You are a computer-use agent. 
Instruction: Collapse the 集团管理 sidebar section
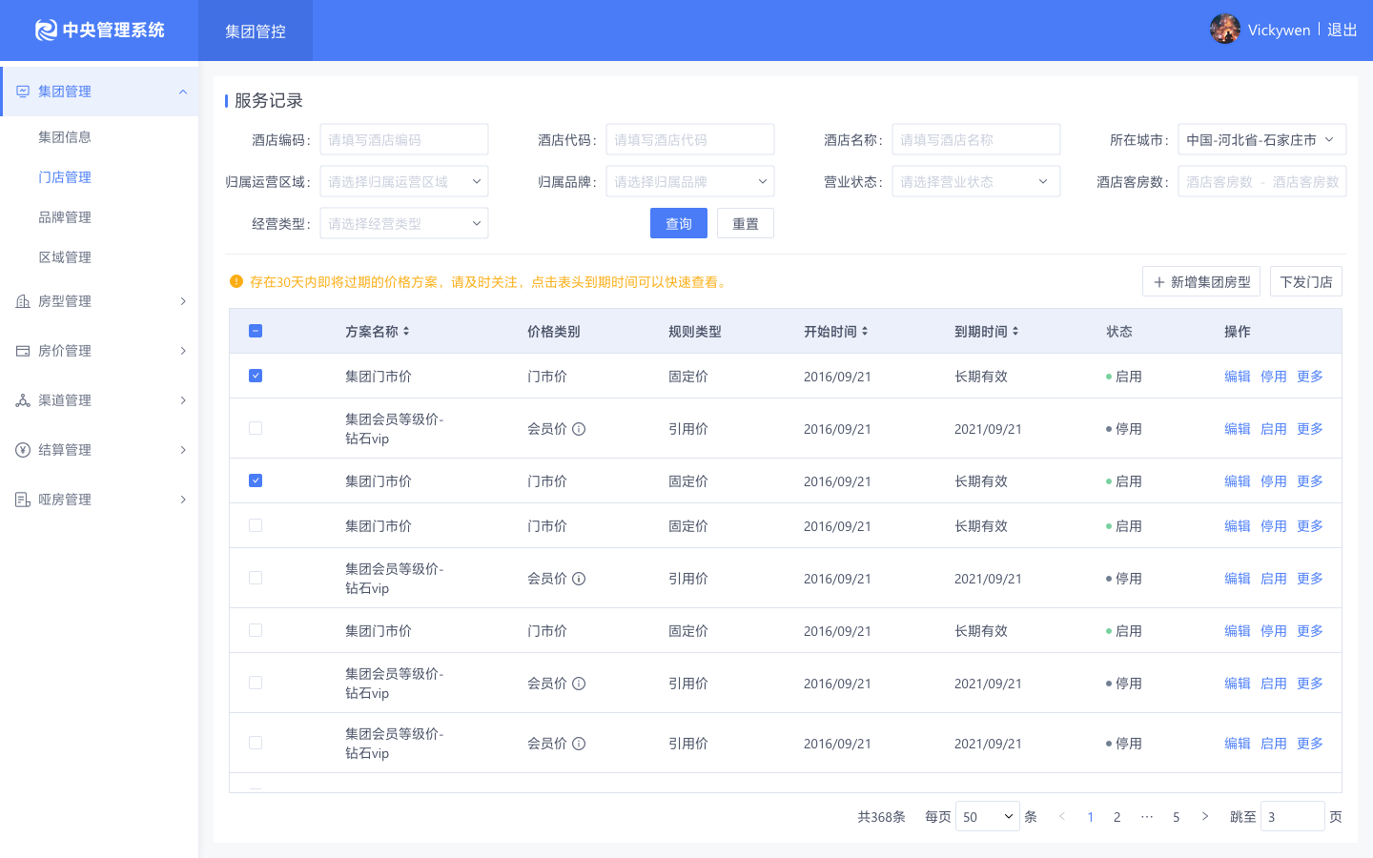pos(183,92)
